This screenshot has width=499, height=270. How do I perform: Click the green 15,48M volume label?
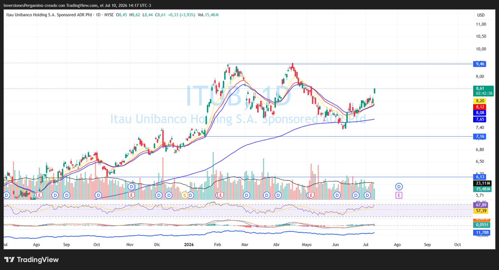[482, 189]
